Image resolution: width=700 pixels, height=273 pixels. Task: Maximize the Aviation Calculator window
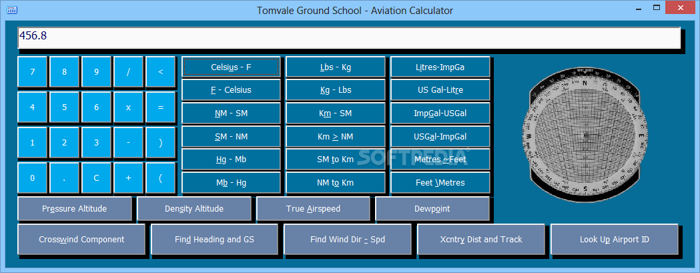tap(657, 7)
